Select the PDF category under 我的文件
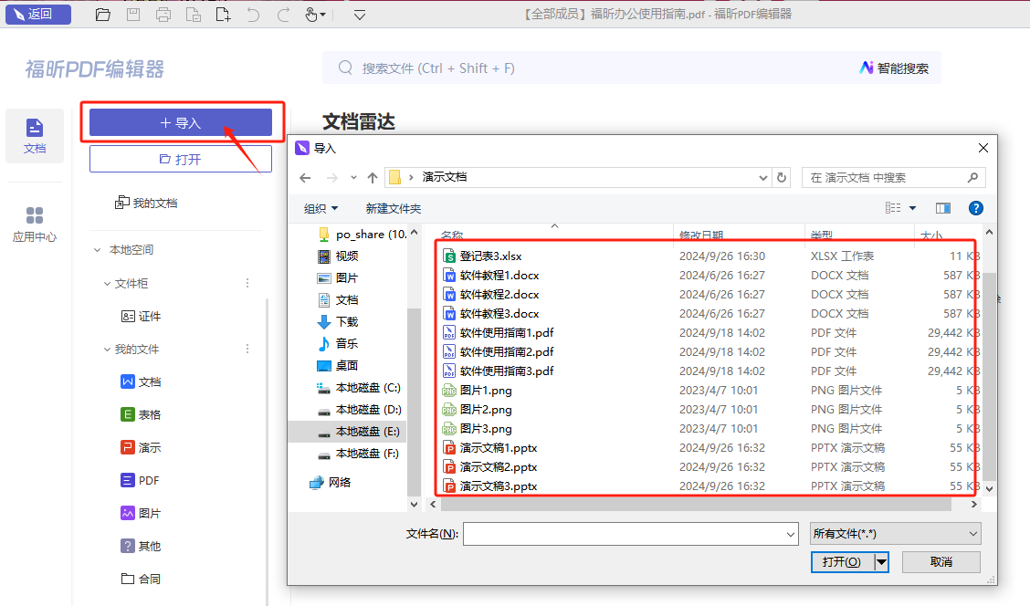This screenshot has height=606, width=1030. [149, 480]
